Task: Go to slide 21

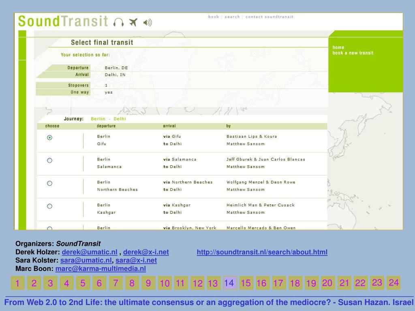Action: (x=344, y=283)
